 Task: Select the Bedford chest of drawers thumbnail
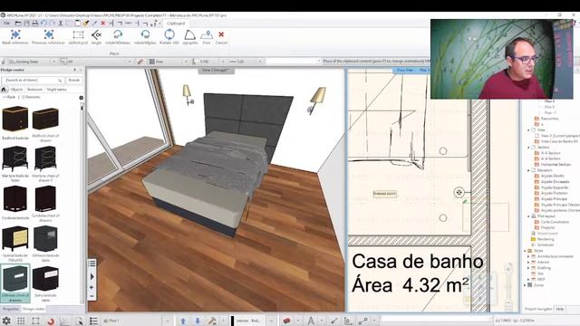click(x=45, y=119)
